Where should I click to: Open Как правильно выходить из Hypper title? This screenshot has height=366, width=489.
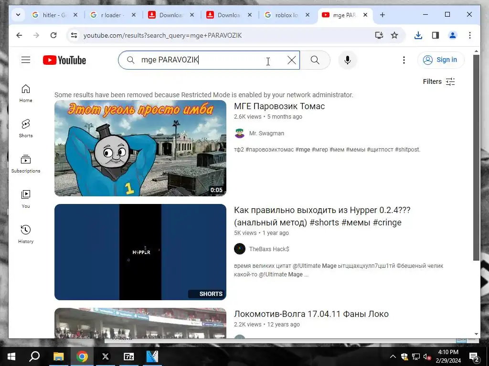tap(322, 216)
